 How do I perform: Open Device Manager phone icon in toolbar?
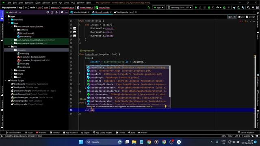[x=238, y=7]
